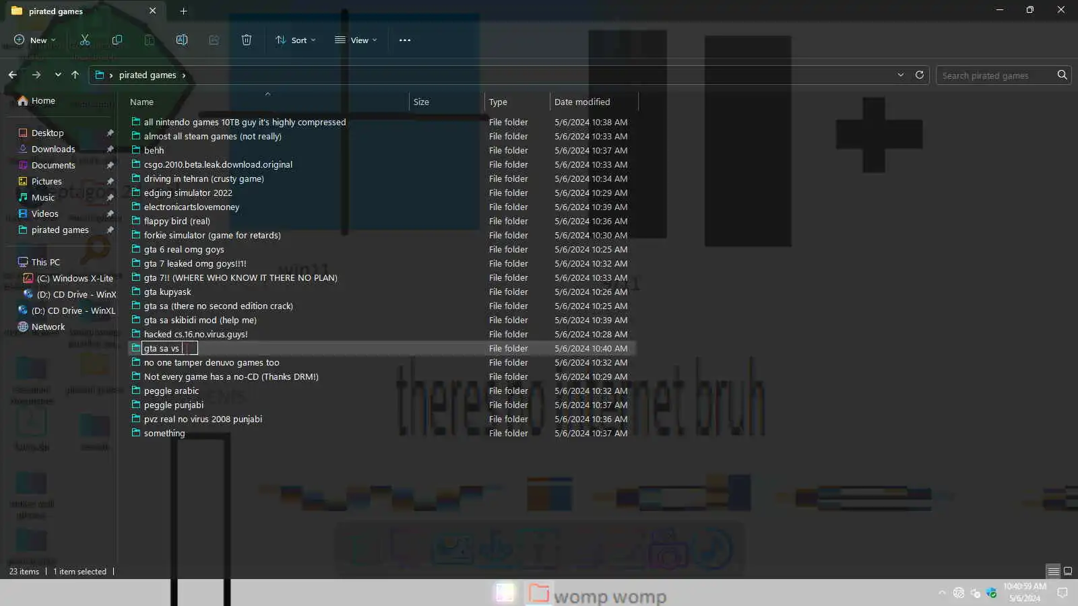Sort by Size column header

(x=447, y=102)
